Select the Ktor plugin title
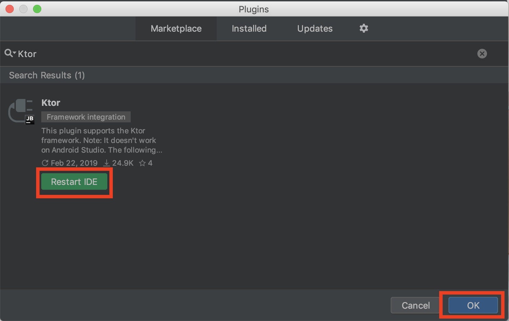 coord(51,103)
